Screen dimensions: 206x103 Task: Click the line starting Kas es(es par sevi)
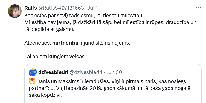coord(83,16)
